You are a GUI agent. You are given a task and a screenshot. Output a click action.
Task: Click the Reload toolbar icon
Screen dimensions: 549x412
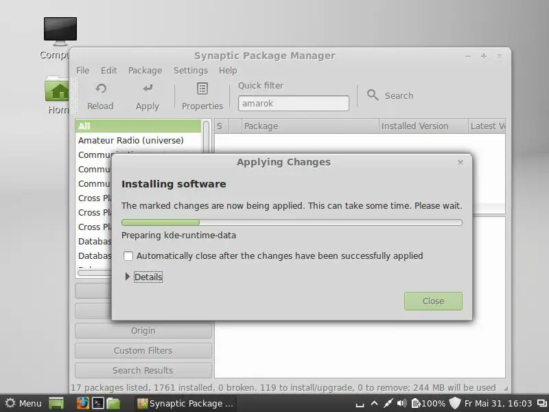coord(101,89)
